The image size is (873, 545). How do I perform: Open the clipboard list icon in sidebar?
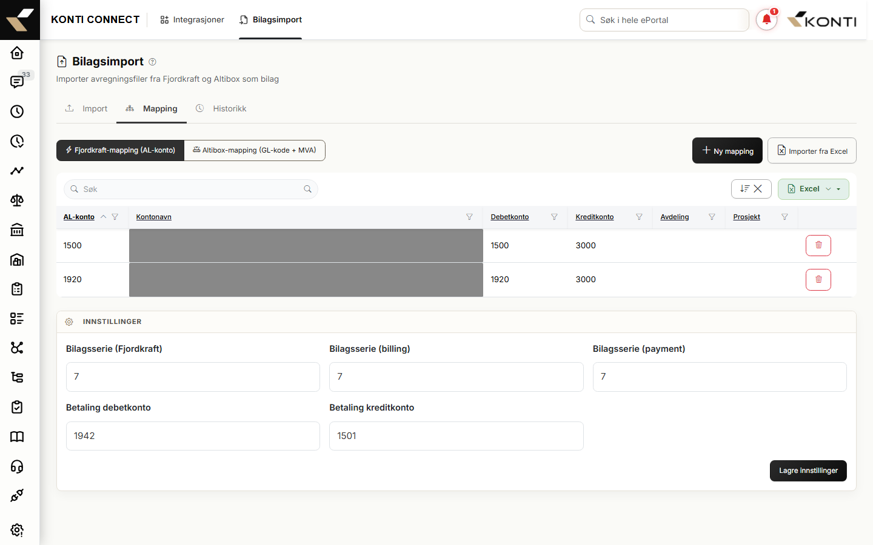coord(17,289)
